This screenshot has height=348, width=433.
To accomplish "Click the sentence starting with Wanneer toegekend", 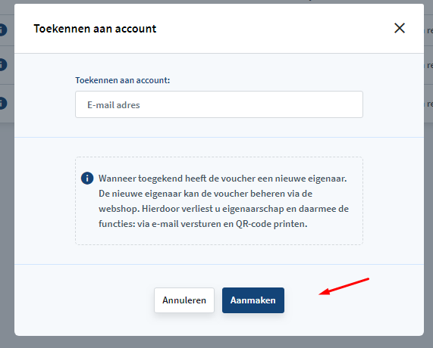I will pos(223,179).
